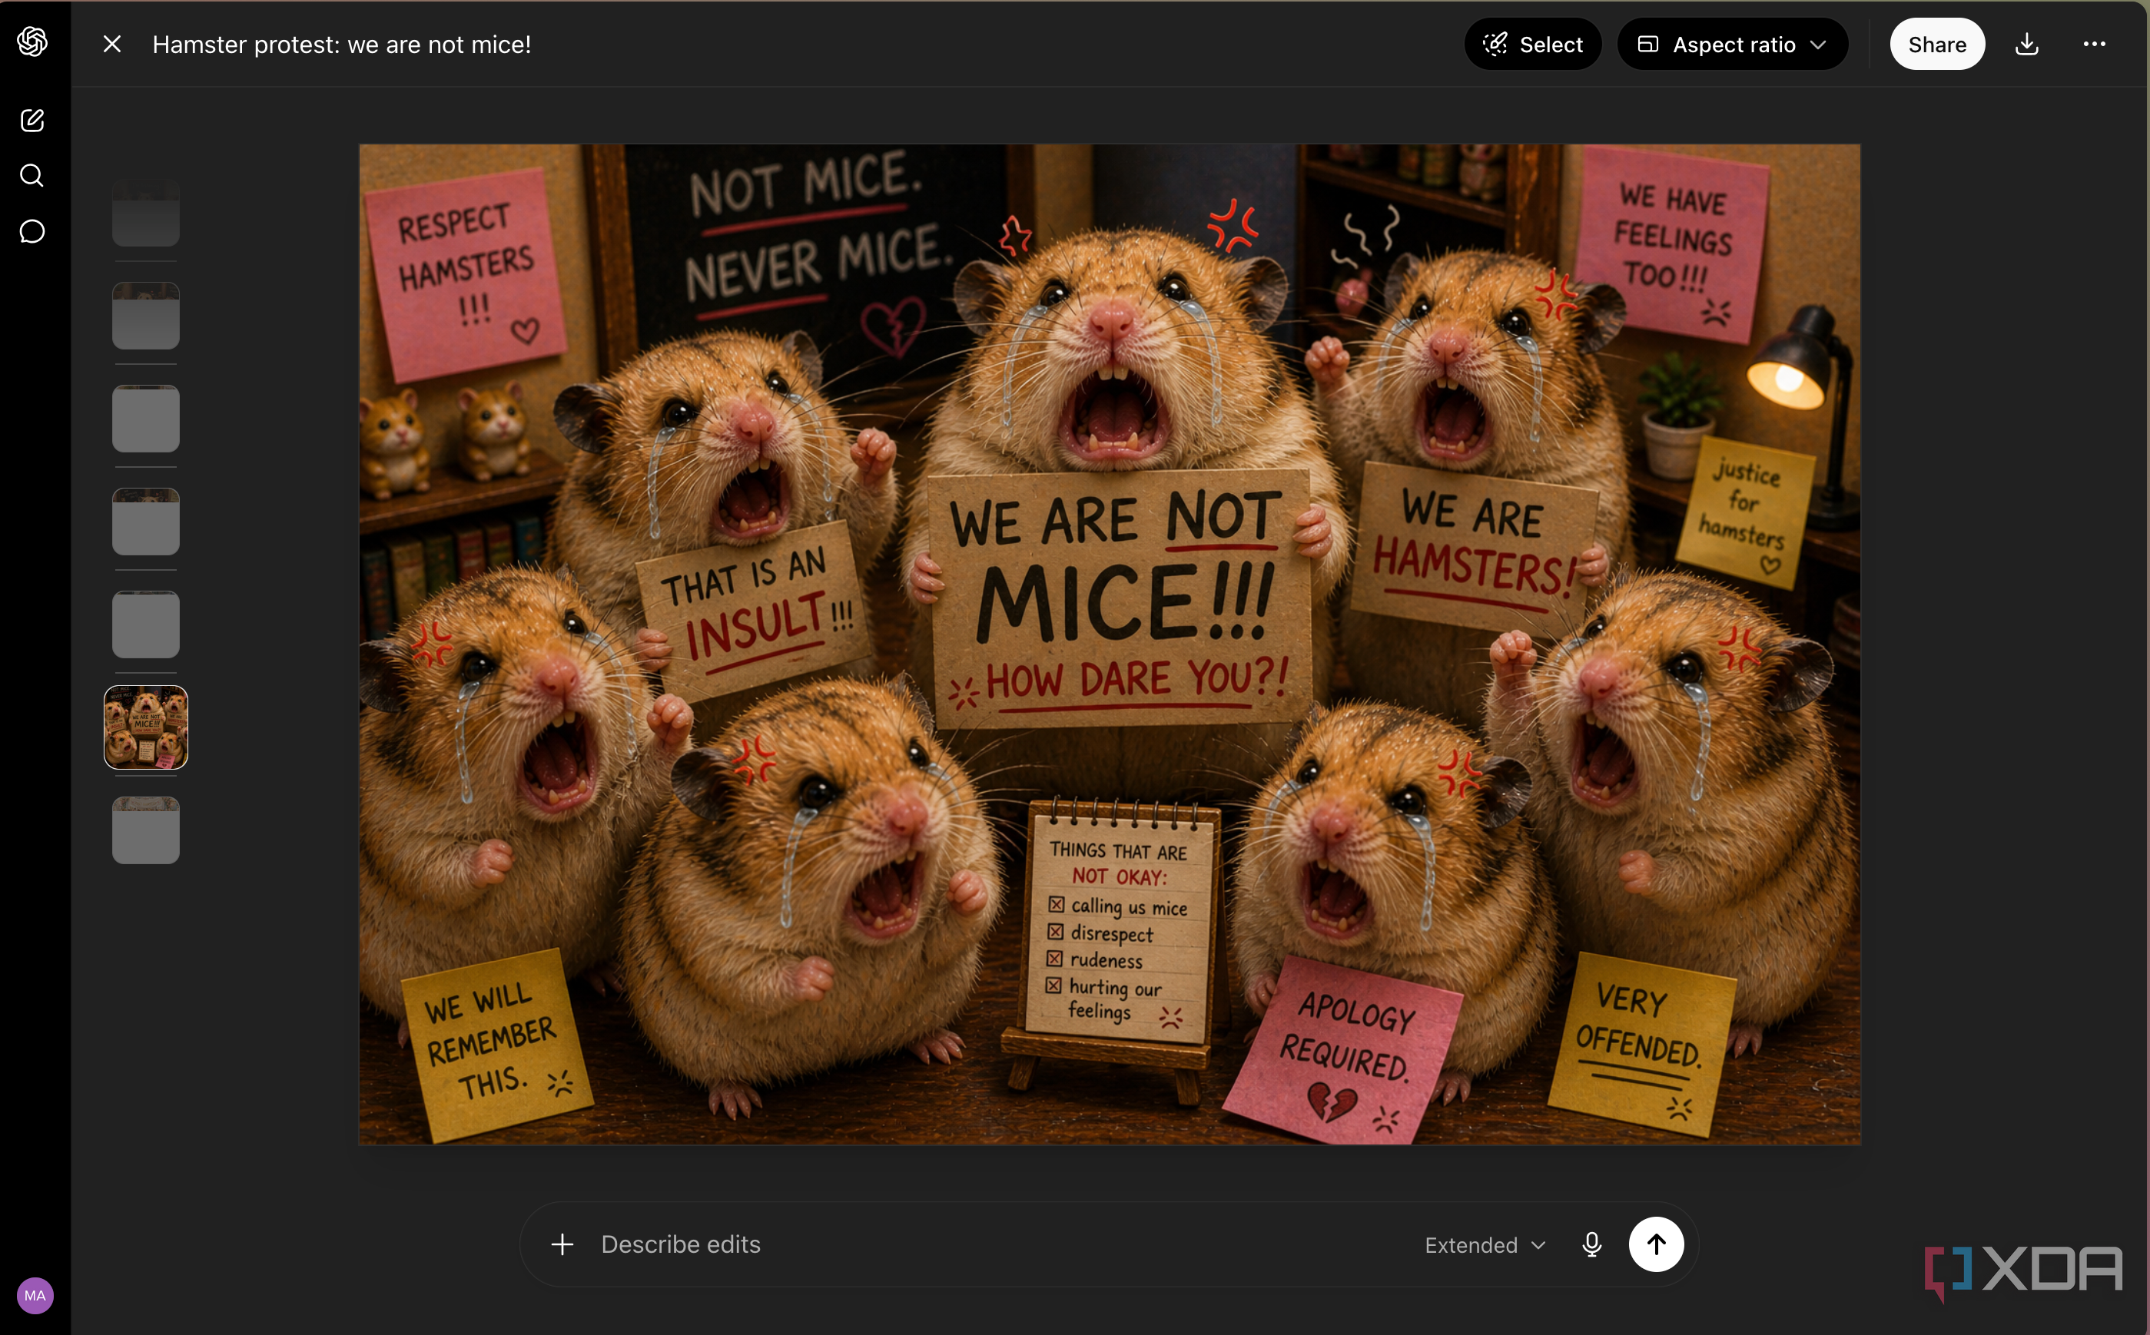Open the three-dots more options menu

coord(2095,44)
